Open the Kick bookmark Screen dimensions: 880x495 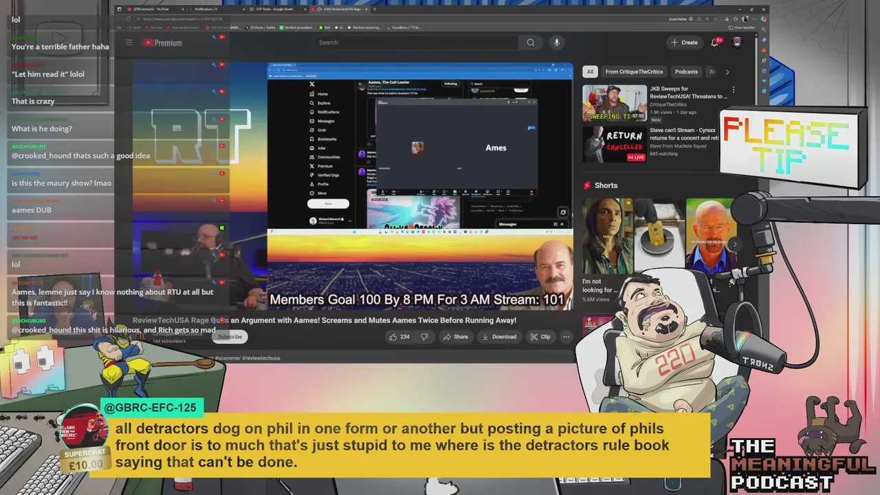click(x=325, y=27)
